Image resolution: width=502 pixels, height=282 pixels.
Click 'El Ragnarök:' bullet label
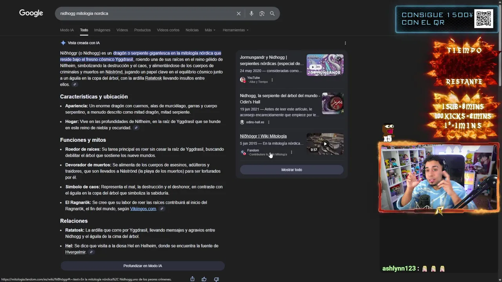pos(78,202)
